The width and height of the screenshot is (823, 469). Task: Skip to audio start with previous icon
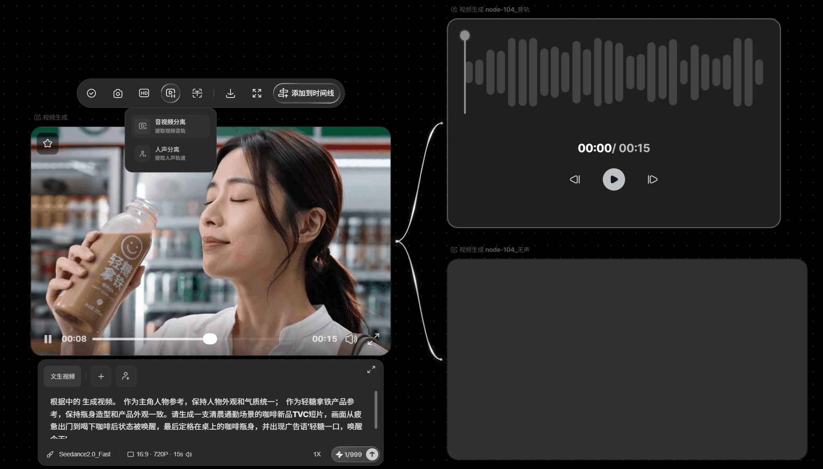pyautogui.click(x=575, y=179)
